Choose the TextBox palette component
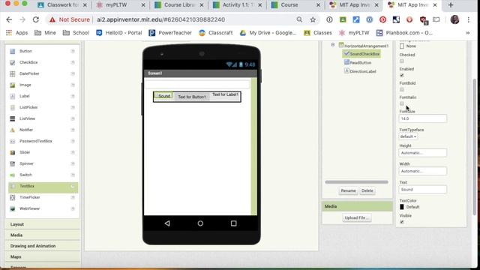Viewport: 480px width, 270px height. point(43,187)
